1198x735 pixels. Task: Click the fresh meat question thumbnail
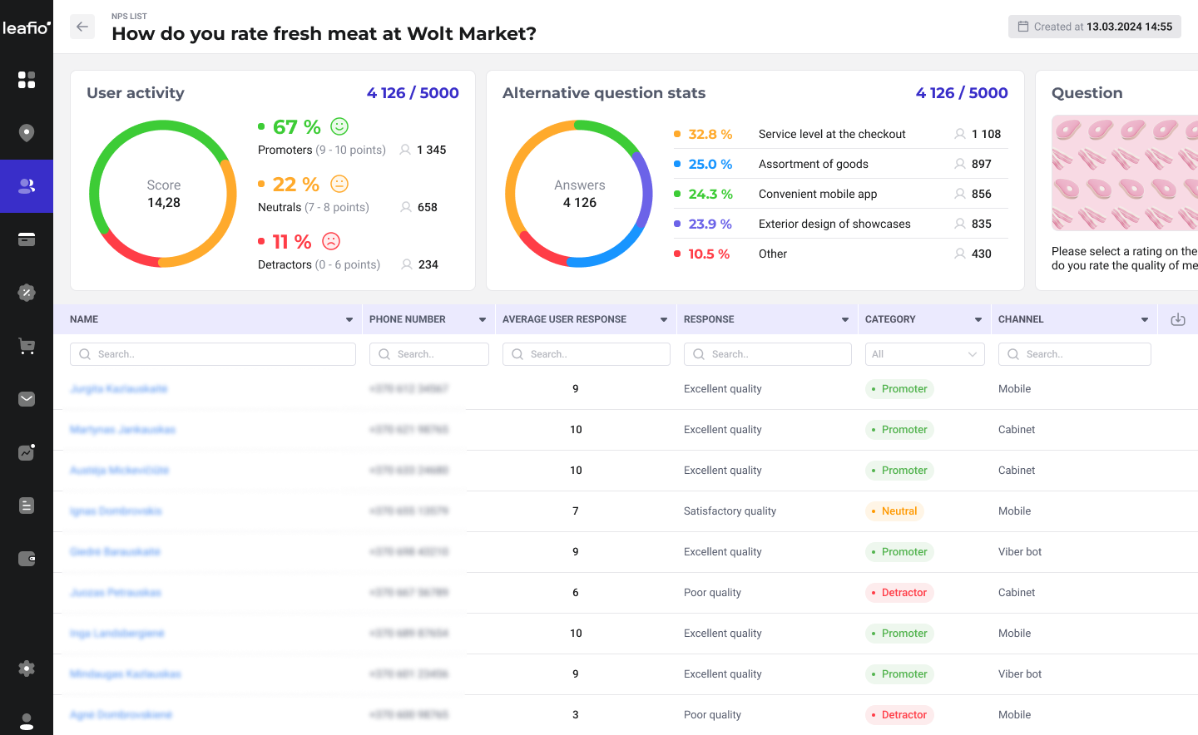click(1124, 173)
